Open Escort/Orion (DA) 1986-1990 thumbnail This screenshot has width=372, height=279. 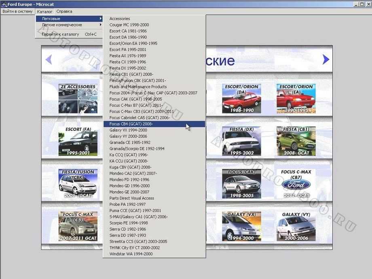click(241, 98)
